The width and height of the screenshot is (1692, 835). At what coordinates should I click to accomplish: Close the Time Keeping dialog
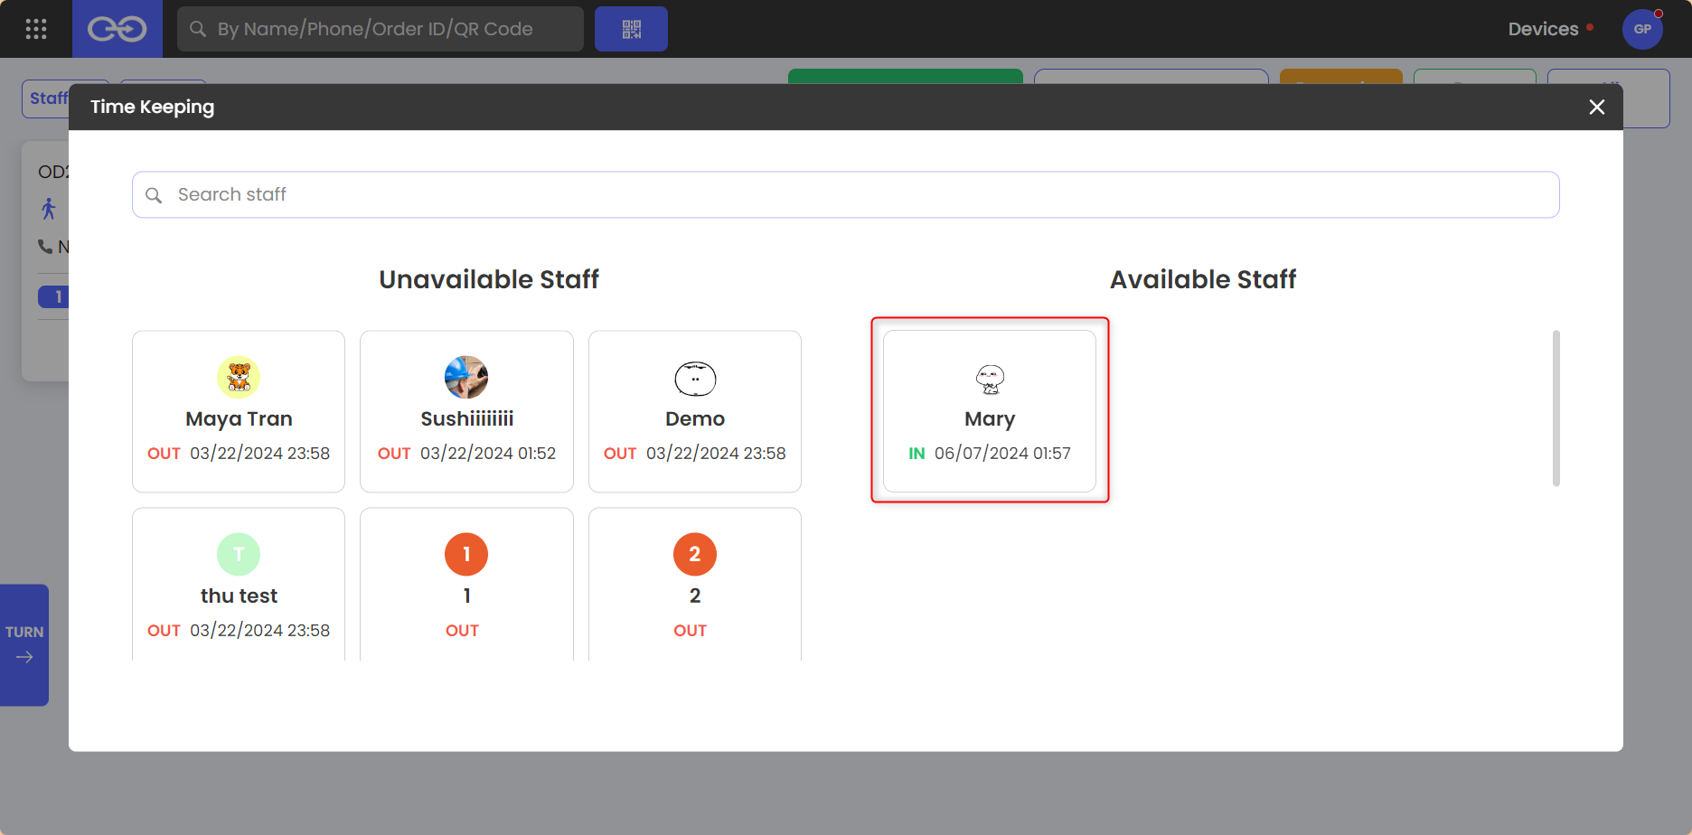point(1597,108)
